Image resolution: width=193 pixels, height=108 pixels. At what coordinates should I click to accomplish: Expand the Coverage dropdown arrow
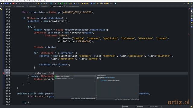click(x=68, y=3)
